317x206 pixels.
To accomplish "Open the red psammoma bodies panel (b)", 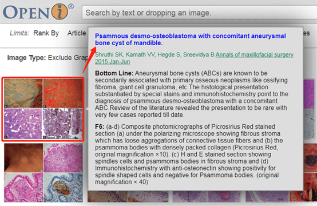I will coord(63,93).
